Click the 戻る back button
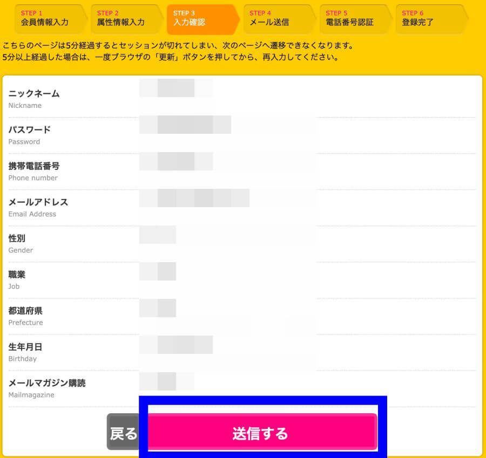486x458 pixels. coord(123,432)
